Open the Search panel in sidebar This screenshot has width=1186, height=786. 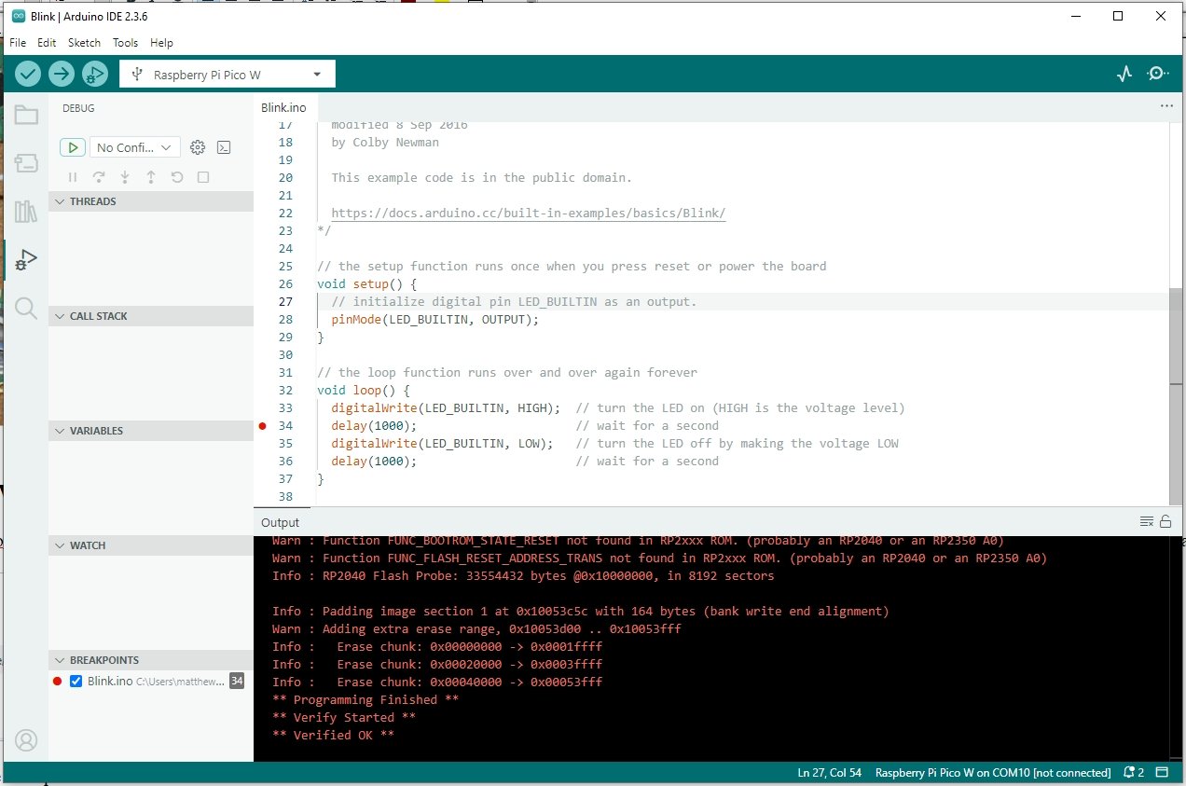click(x=26, y=309)
